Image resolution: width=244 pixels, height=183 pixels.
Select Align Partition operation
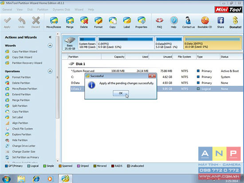(20, 123)
